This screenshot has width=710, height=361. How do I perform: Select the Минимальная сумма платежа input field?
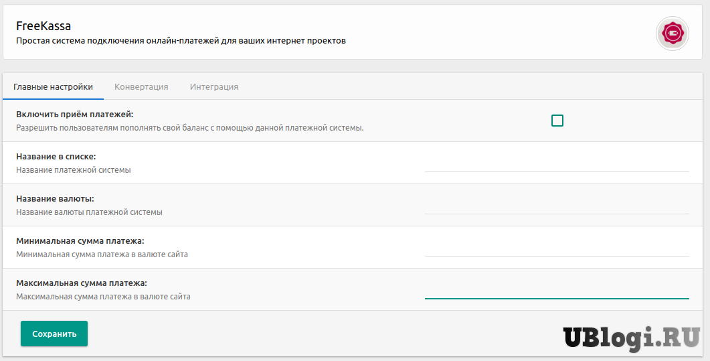(556, 248)
